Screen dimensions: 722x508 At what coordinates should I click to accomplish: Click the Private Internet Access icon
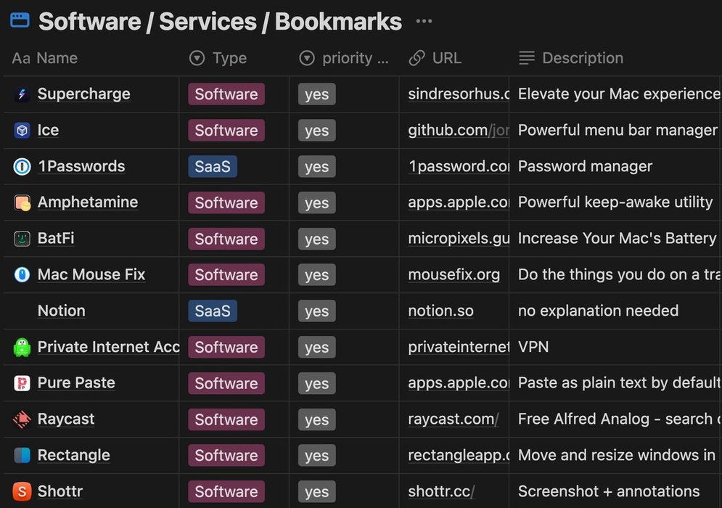point(22,347)
